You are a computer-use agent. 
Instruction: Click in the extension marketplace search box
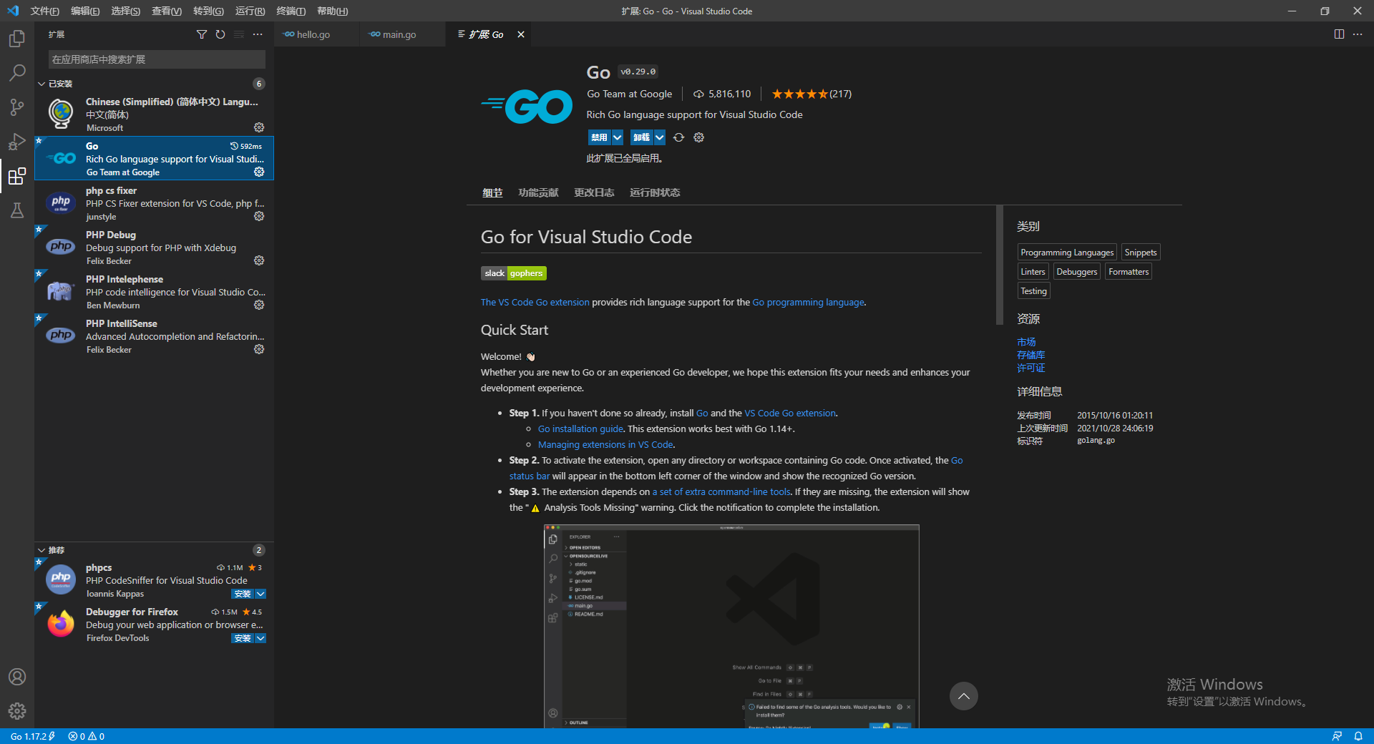coord(157,59)
